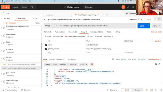Click the edit pencil icon
This screenshot has height=92, width=163.
(x=155, y=19)
